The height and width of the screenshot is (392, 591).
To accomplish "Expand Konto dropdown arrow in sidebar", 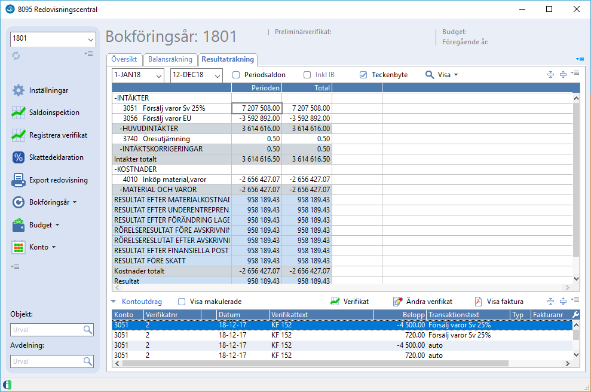I will click(54, 247).
